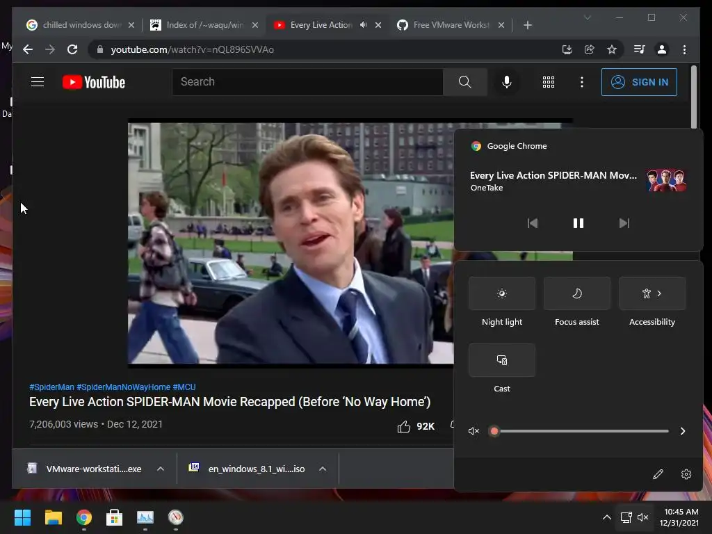Pause media in Chrome media card
Screen dimensions: 712x534
click(578, 223)
